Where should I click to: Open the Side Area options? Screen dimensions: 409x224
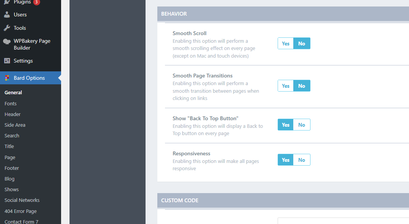coord(15,125)
